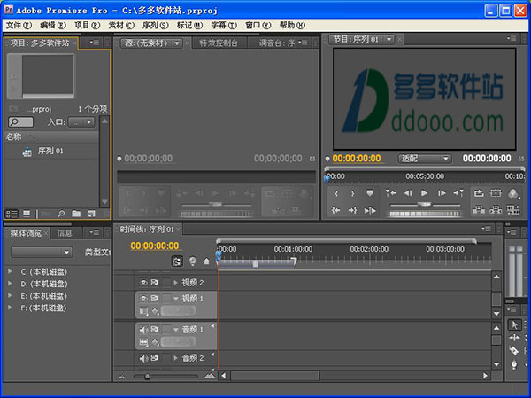Go to previous edit point in program monitor
531x398 pixels.
click(x=390, y=193)
